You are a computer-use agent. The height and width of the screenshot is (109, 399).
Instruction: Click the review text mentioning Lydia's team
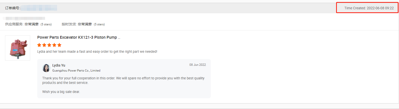coord(97,52)
